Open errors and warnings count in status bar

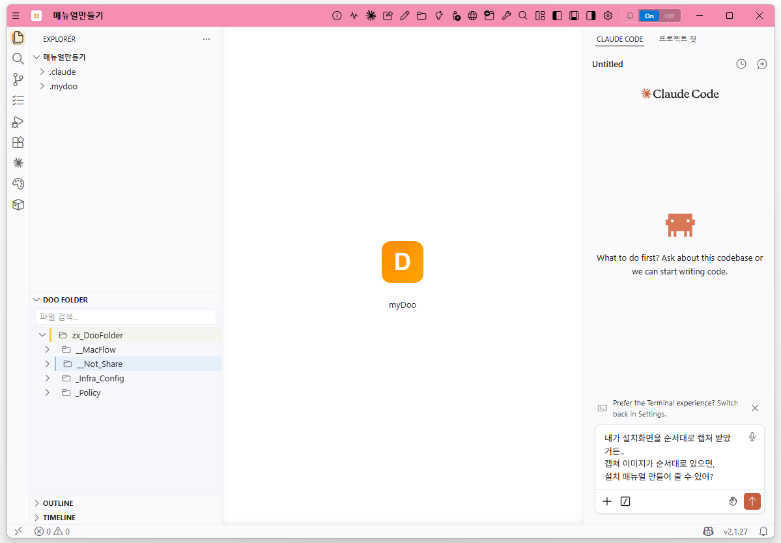pos(52,531)
